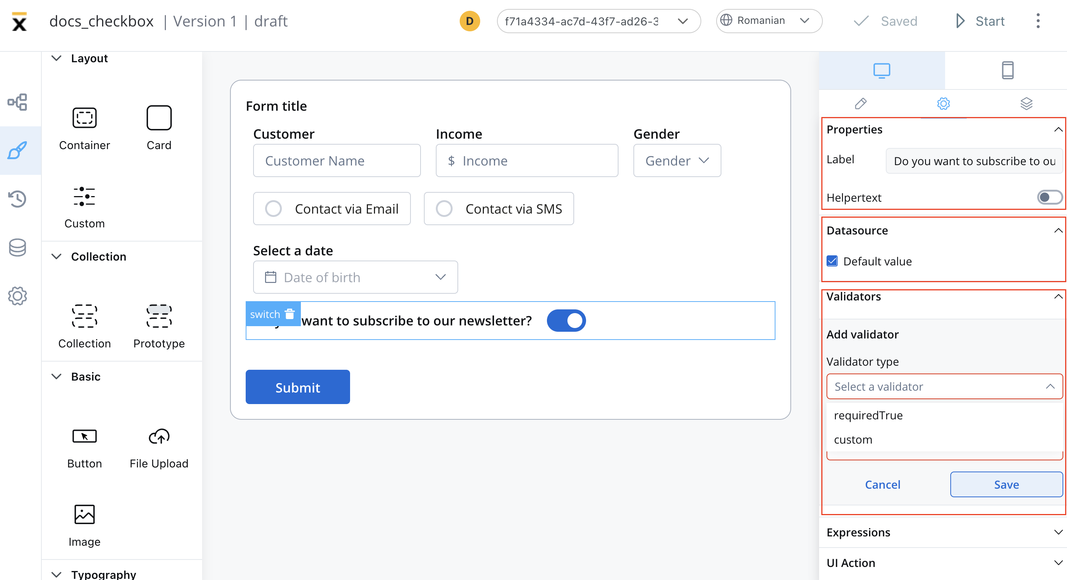Collapse the Datasource panel section
The image size is (1067, 580).
click(1058, 231)
